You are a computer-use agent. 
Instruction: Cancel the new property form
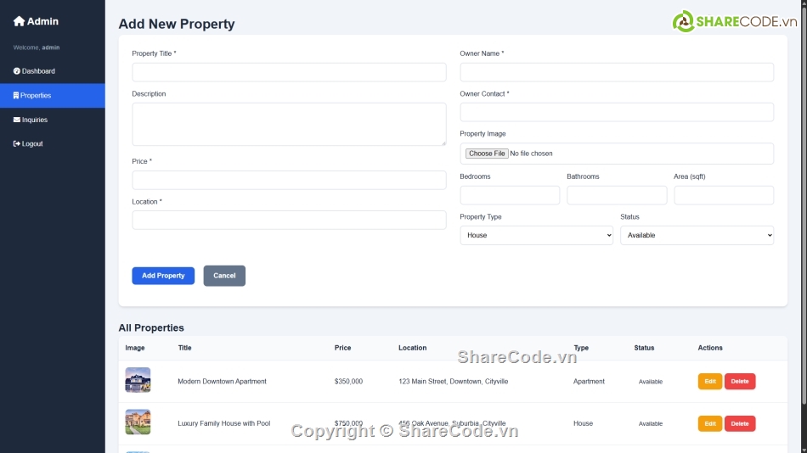tap(224, 276)
